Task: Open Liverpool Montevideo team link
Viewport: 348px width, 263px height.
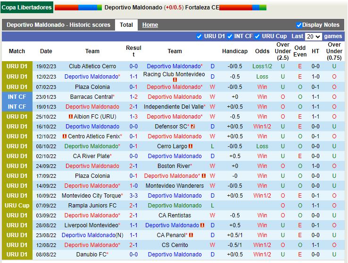Action: click(91, 225)
